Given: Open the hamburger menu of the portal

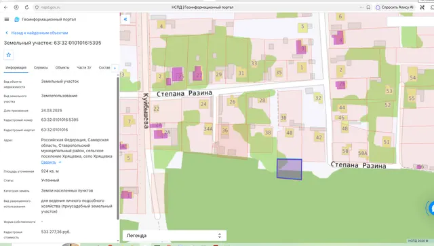Looking at the screenshot, I should (x=7, y=20).
